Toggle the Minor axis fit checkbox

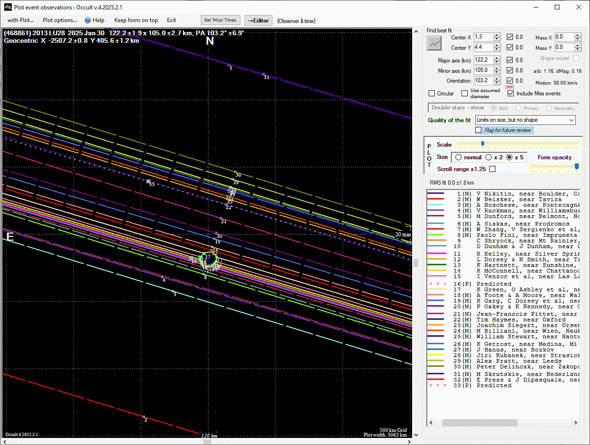510,70
